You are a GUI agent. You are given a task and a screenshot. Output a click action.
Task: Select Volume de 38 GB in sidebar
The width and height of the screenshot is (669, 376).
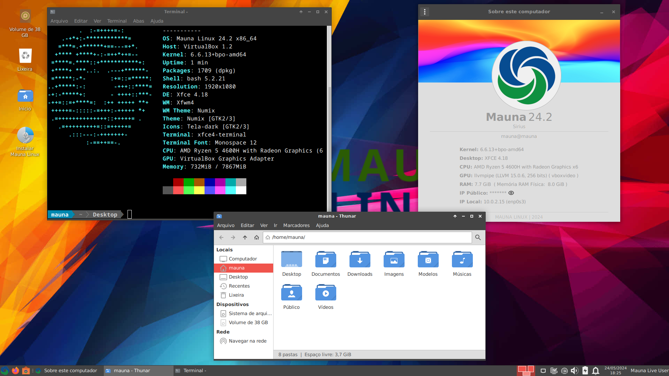(248, 323)
